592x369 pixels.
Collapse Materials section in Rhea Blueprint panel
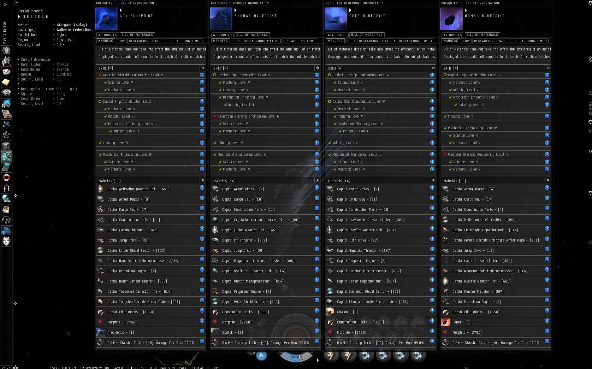tap(433, 180)
